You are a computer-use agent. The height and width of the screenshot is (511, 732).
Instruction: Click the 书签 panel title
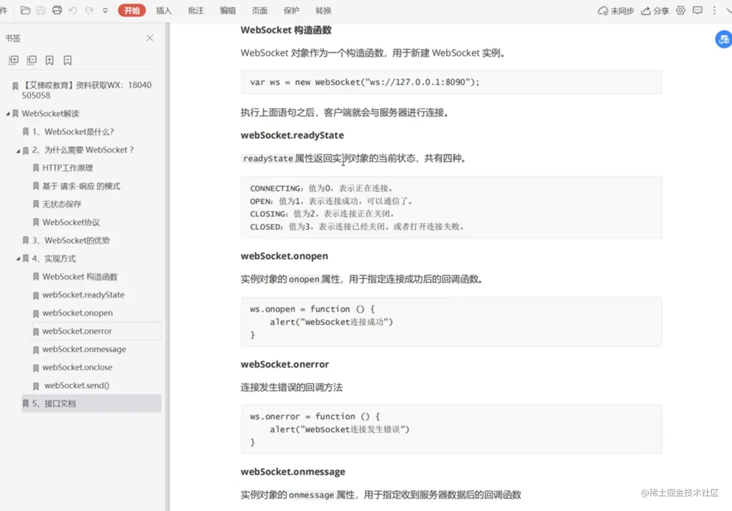tap(13, 38)
